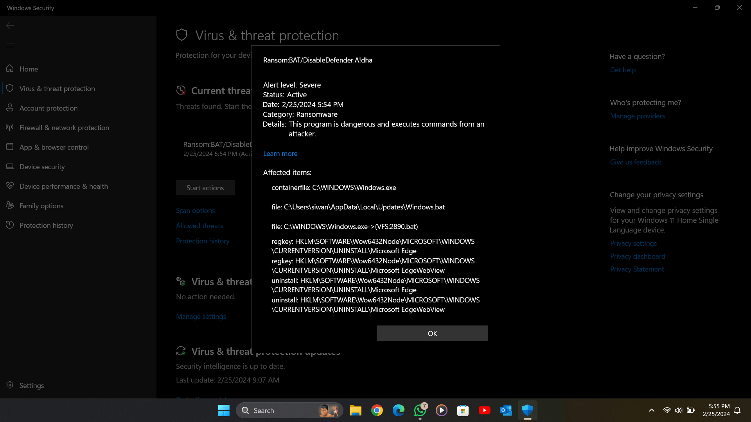The width and height of the screenshot is (751, 422).
Task: Toggle the hamburger navigation menu
Action: coord(10,45)
